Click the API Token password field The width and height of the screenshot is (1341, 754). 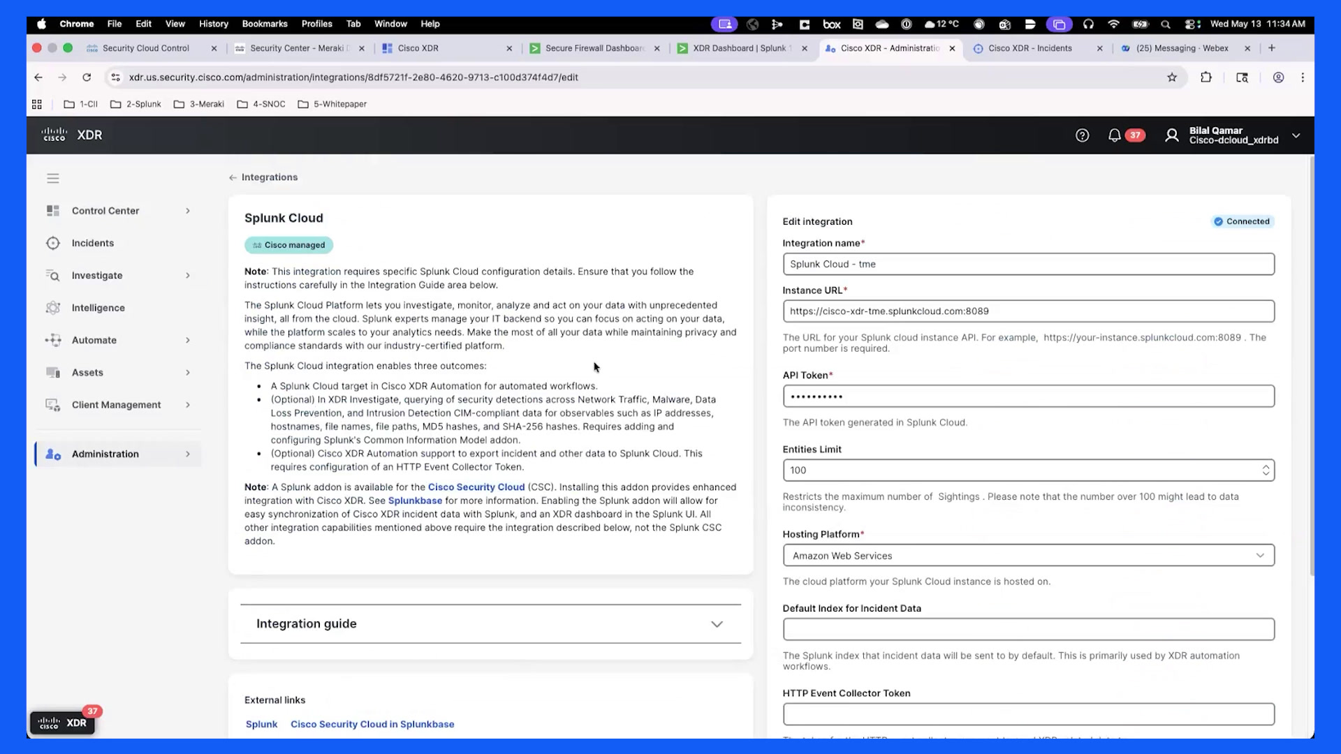[1028, 397]
